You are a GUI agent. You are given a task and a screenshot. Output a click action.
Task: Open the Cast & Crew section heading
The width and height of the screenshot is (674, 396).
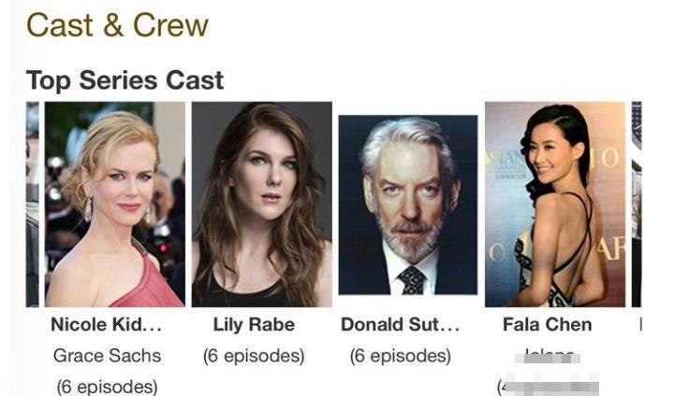tap(117, 25)
